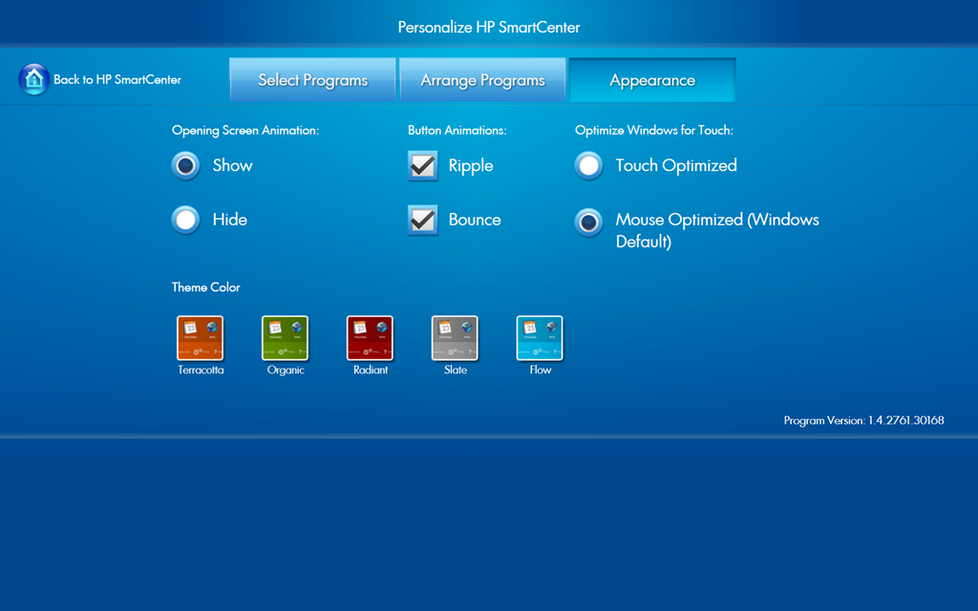The height and width of the screenshot is (611, 978).
Task: Click the 'Button Animations:' heading
Action: point(457,130)
